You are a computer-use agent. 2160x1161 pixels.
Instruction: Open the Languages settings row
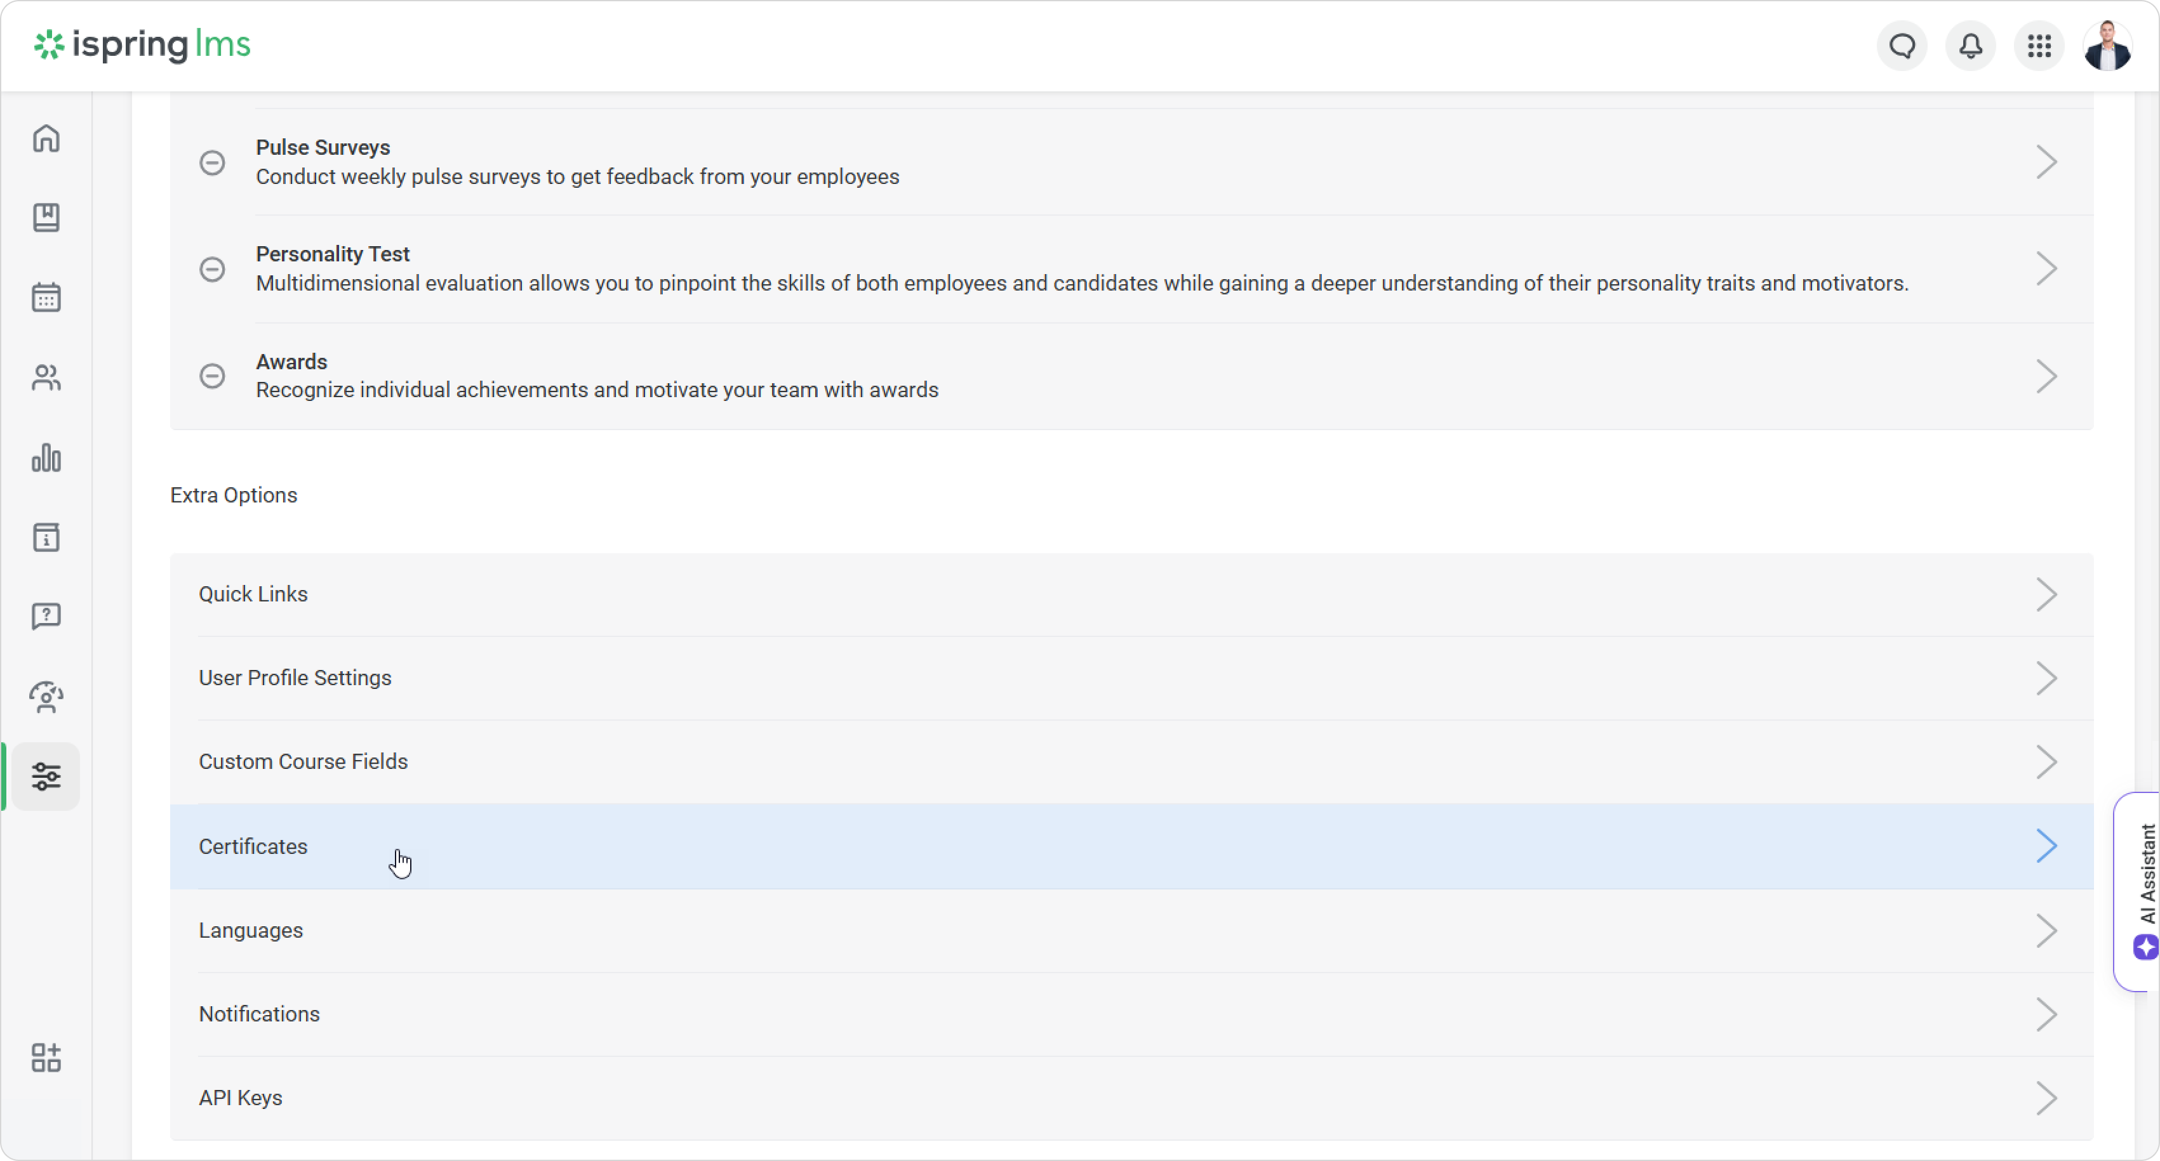pos(251,931)
